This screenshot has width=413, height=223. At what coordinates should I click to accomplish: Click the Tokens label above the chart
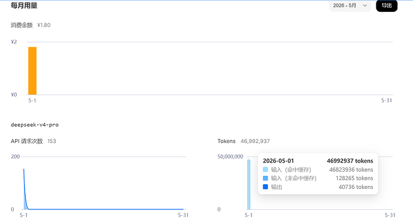tap(226, 141)
